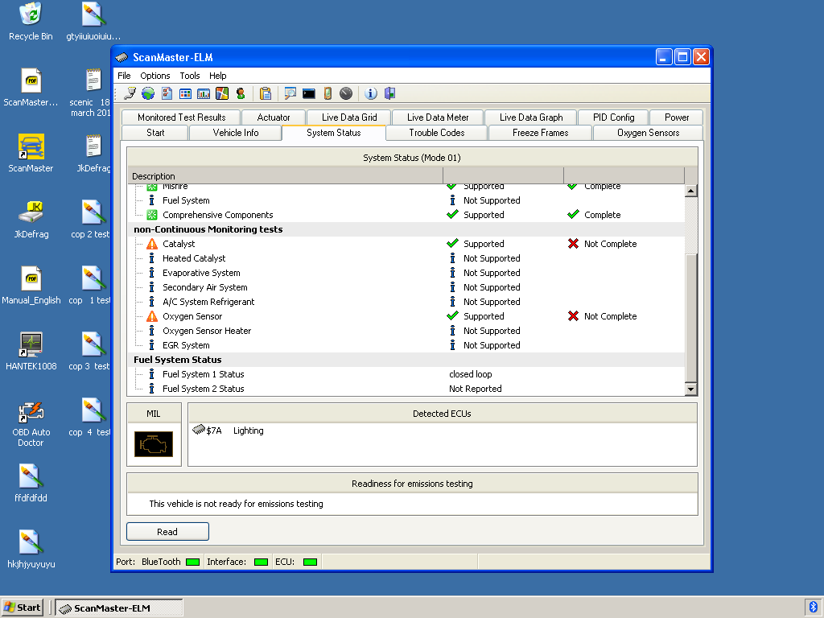824x618 pixels.
Task: Switch to the Trouble Codes tab
Action: point(437,133)
